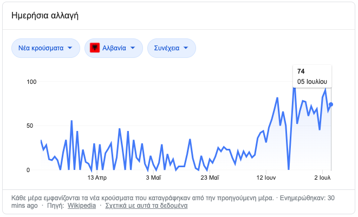
Task: Open Σχετικά με αυτά τα δεδομένα link
Action: click(146, 206)
